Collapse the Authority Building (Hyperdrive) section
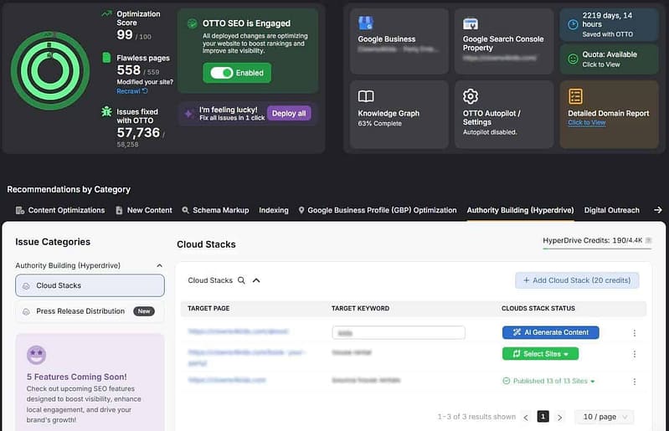Image resolution: width=669 pixels, height=431 pixels. click(160, 265)
